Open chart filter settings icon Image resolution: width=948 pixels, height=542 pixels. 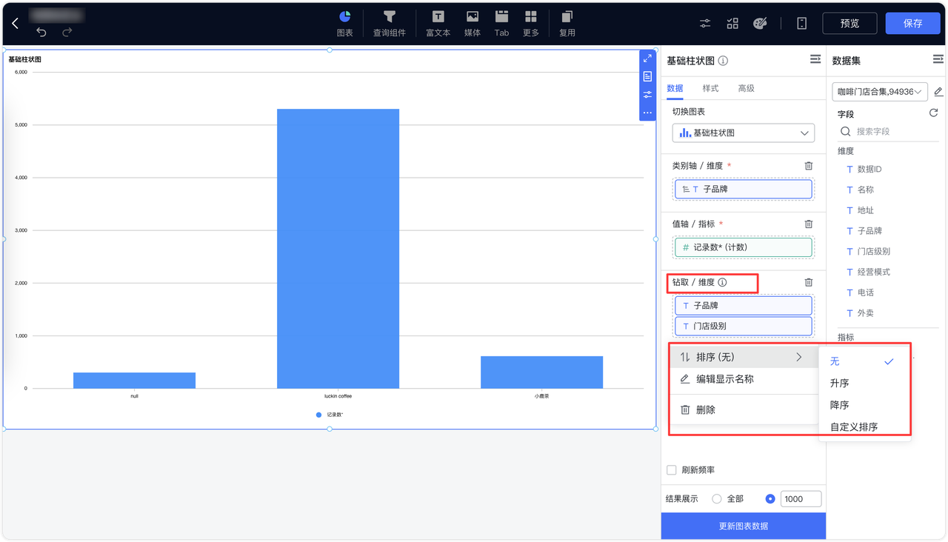point(647,95)
